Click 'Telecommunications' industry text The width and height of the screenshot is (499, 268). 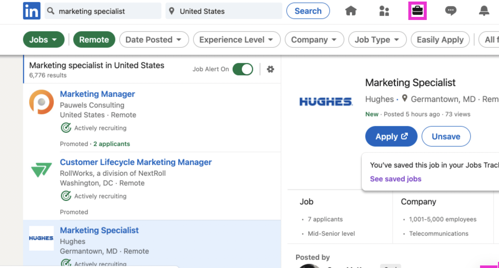(x=439, y=234)
